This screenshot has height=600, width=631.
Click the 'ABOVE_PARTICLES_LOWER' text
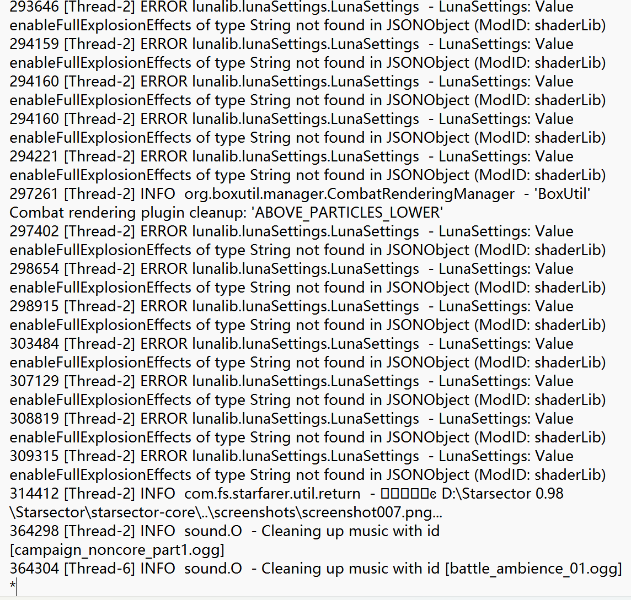(347, 213)
